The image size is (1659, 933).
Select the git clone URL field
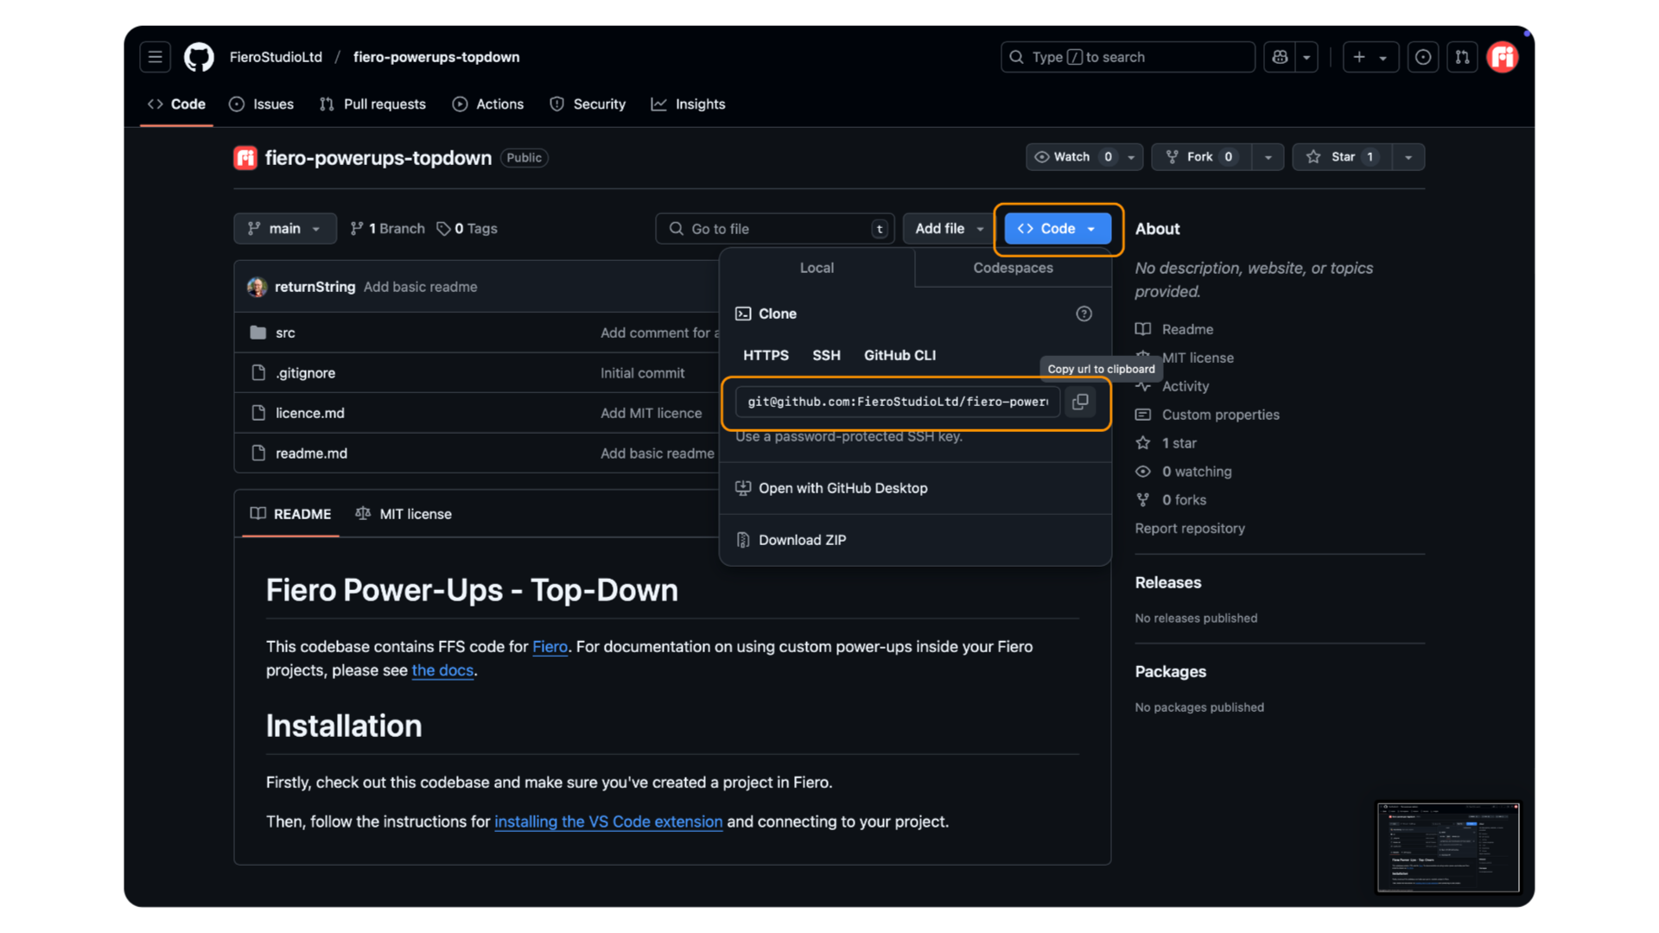[x=897, y=402]
